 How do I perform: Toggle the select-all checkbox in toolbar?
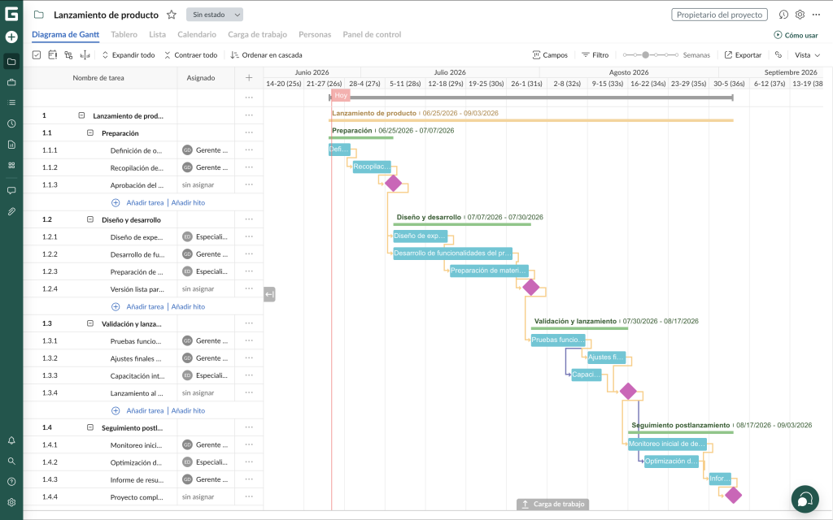click(37, 54)
